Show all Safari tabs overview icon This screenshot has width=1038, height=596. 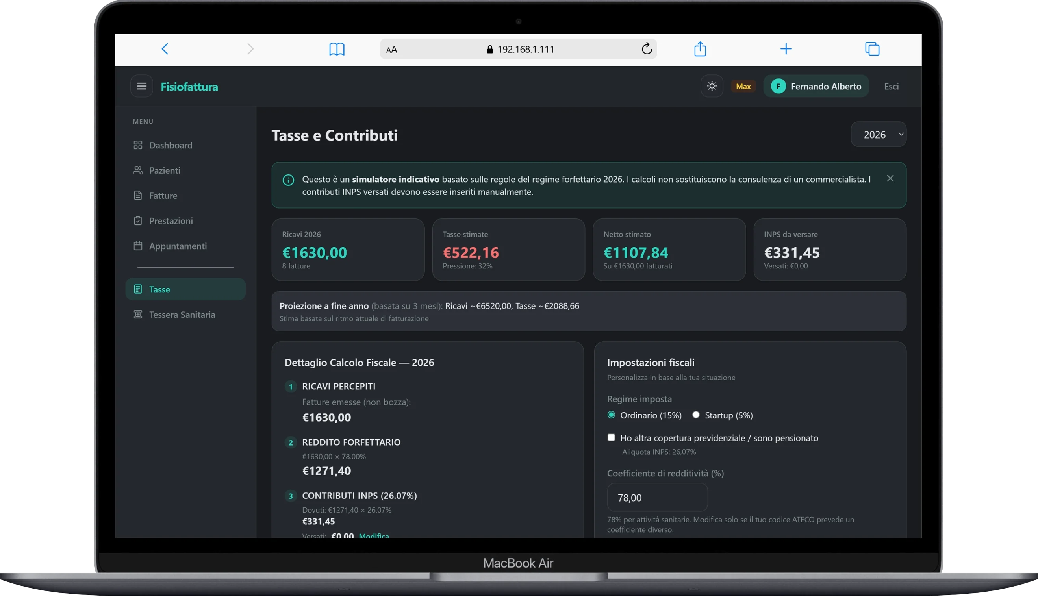click(872, 49)
